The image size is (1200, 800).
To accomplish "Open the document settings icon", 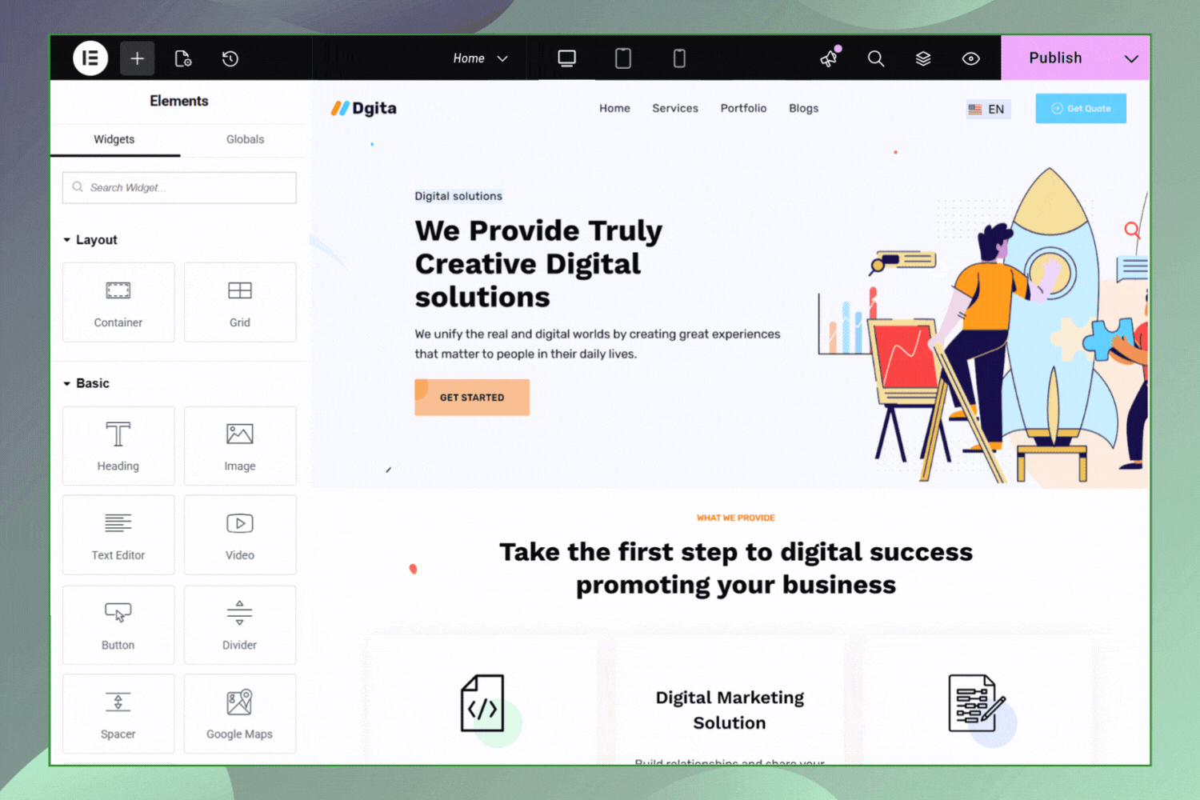I will [183, 58].
